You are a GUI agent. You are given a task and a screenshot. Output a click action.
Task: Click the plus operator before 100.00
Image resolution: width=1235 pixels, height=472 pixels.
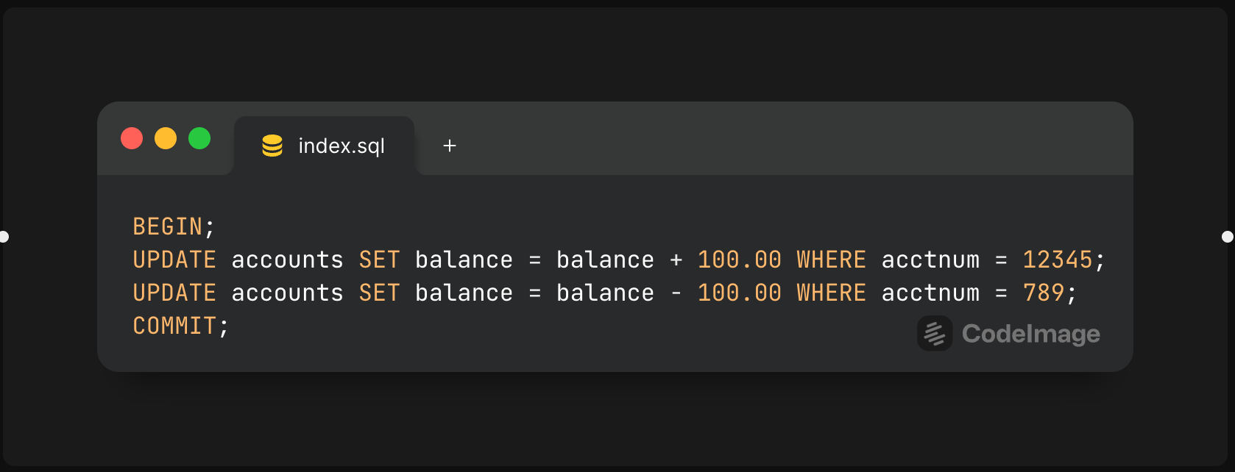pyautogui.click(x=676, y=260)
